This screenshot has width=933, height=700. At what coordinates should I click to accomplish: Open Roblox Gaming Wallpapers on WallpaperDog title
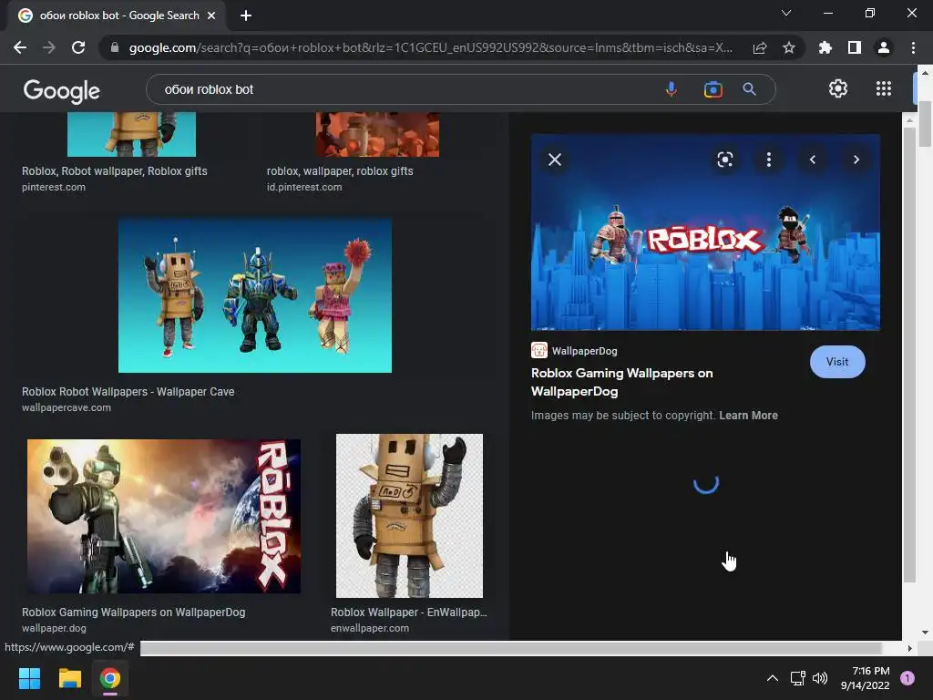(621, 382)
